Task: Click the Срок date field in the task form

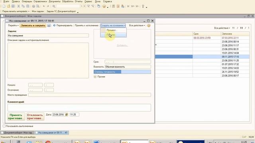Action: click(127, 62)
